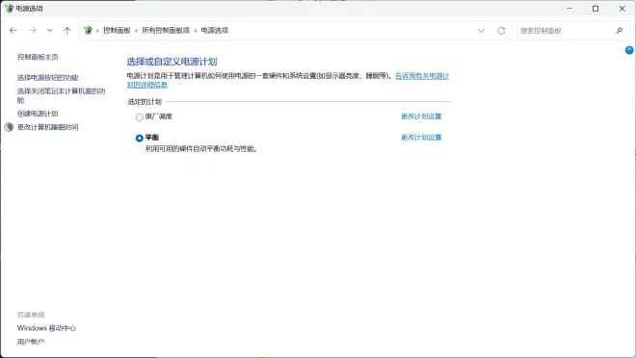Image resolution: width=636 pixels, height=358 pixels.
Task: Open help via the blue question icon
Action: (629, 50)
